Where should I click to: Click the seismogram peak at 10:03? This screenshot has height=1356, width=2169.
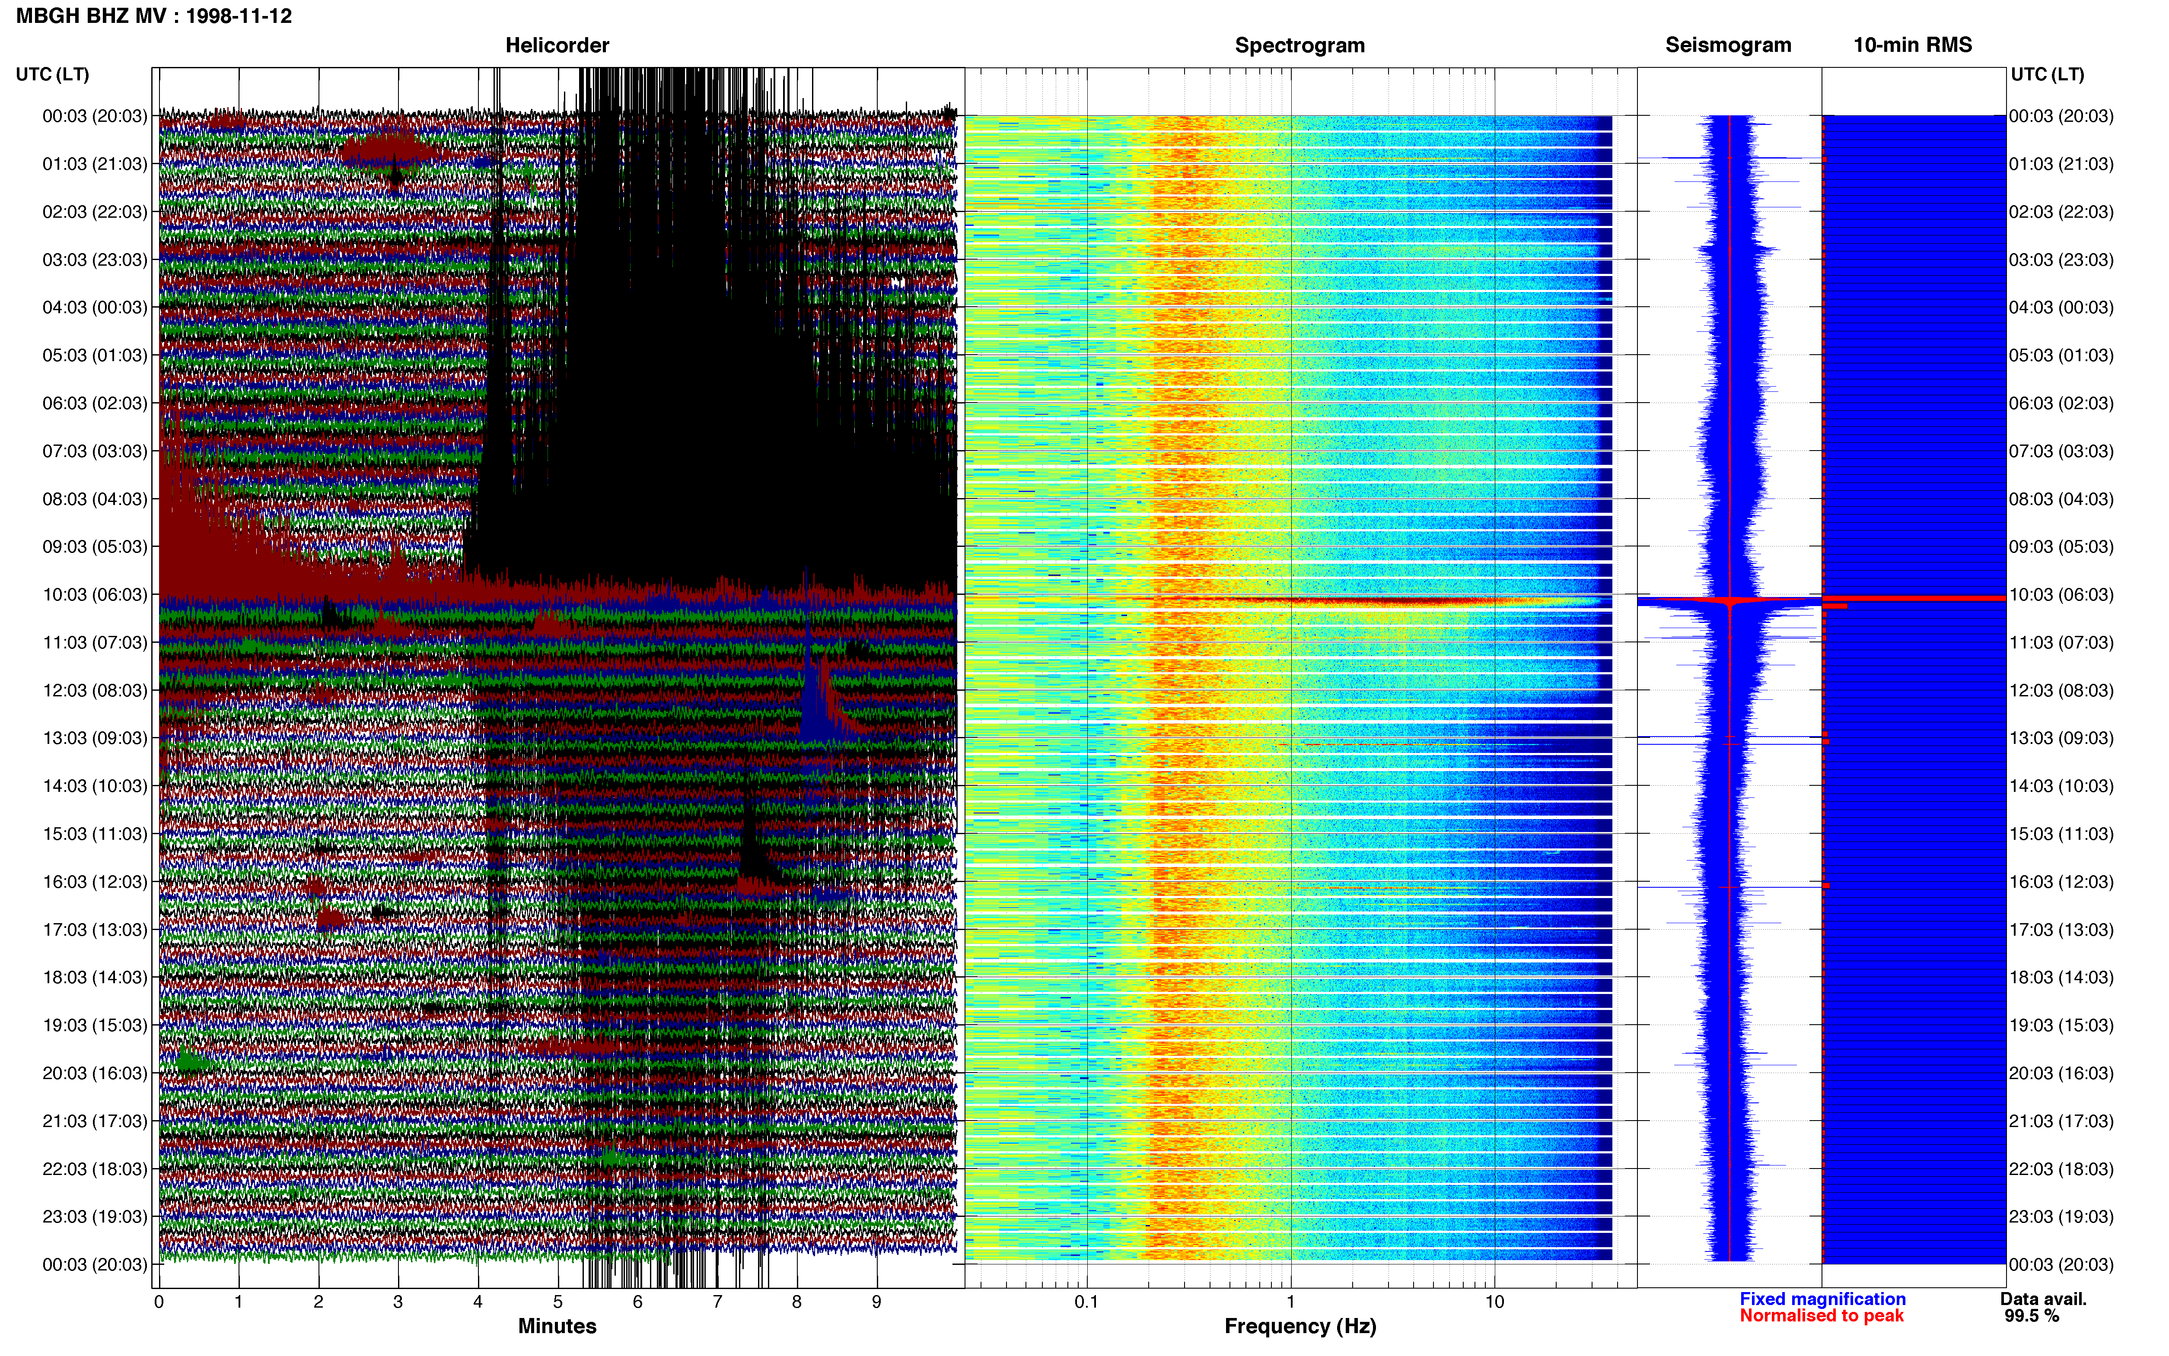[1729, 602]
